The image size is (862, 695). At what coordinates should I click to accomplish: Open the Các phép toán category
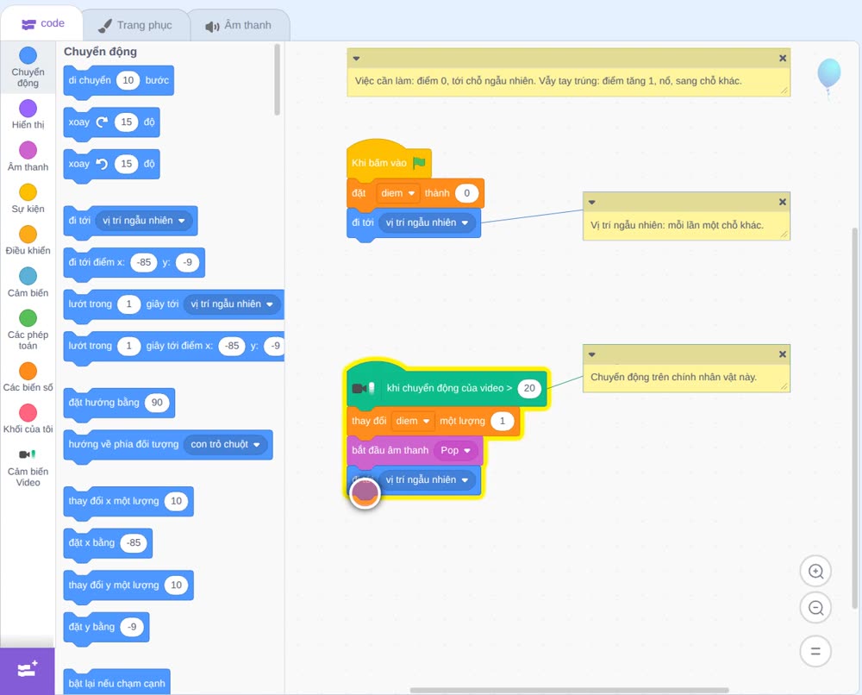(x=28, y=330)
